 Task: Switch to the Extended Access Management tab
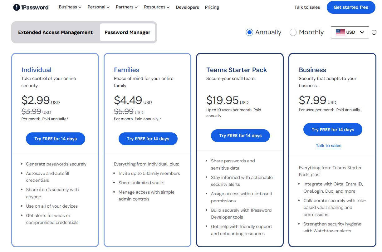point(55,32)
